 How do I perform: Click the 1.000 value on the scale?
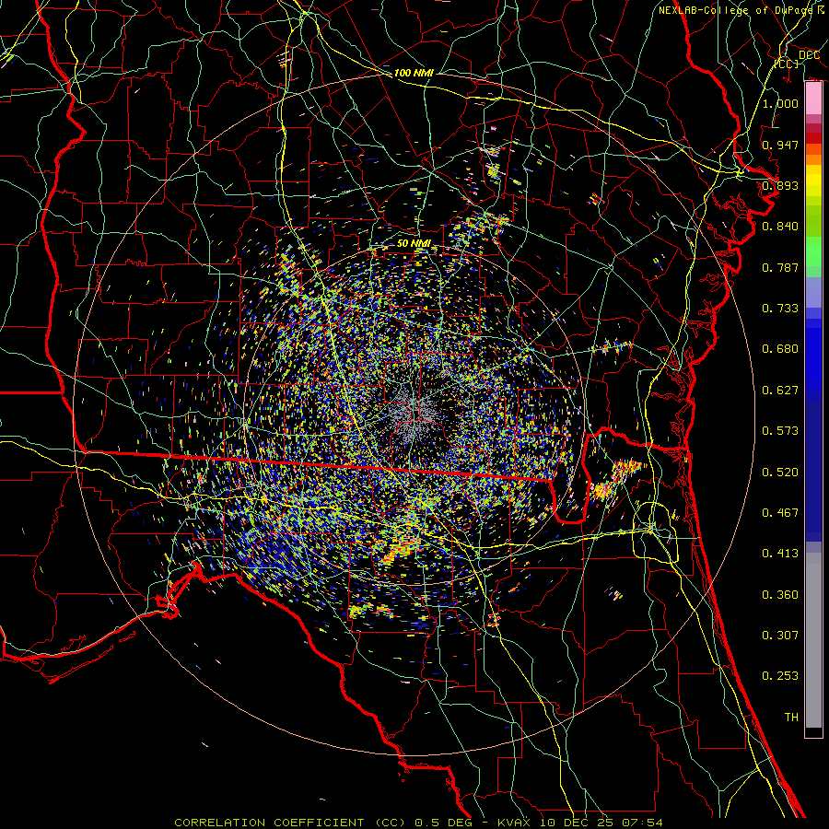pyautogui.click(x=780, y=103)
